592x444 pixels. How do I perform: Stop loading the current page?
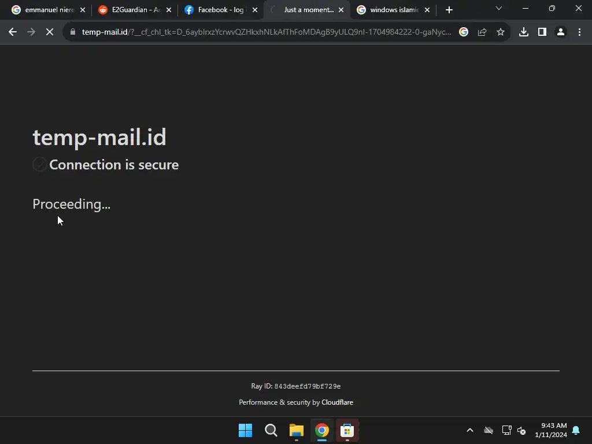pos(50,32)
